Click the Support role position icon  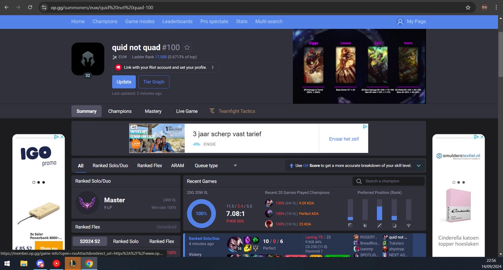tap(408, 225)
